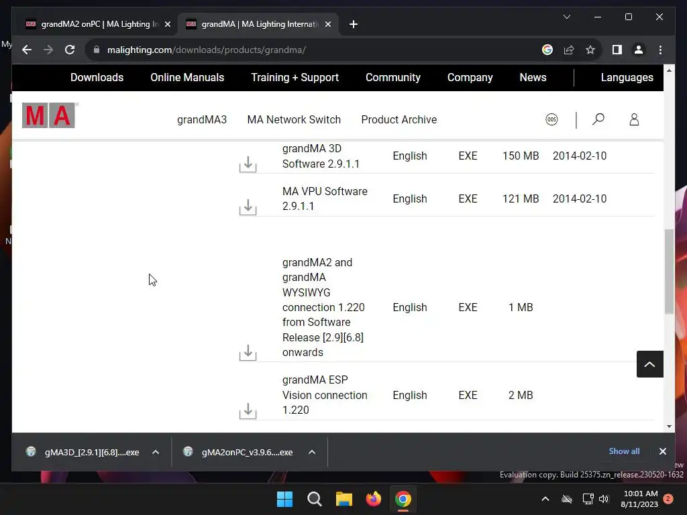Screen dimensions: 687x515
Task: Bookmark this page with star icon
Action: tap(590, 50)
